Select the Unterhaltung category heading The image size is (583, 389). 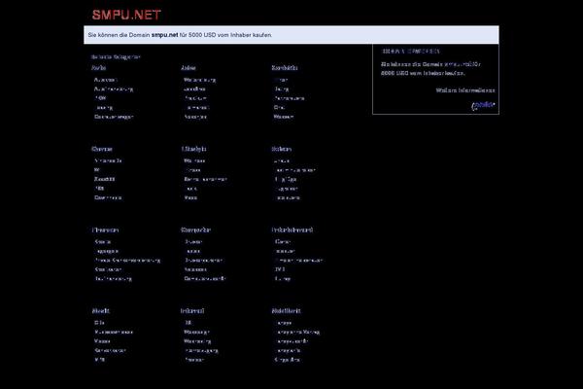pos(291,230)
